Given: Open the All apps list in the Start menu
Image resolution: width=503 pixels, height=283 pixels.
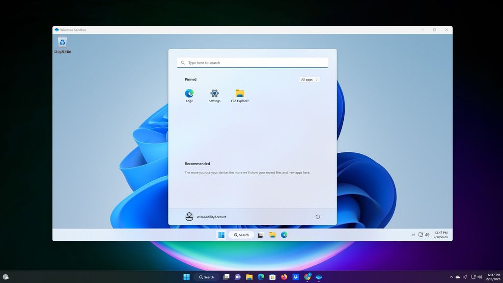Looking at the screenshot, I should pos(309,79).
